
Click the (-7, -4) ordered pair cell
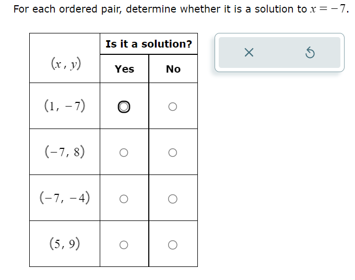(x=65, y=198)
